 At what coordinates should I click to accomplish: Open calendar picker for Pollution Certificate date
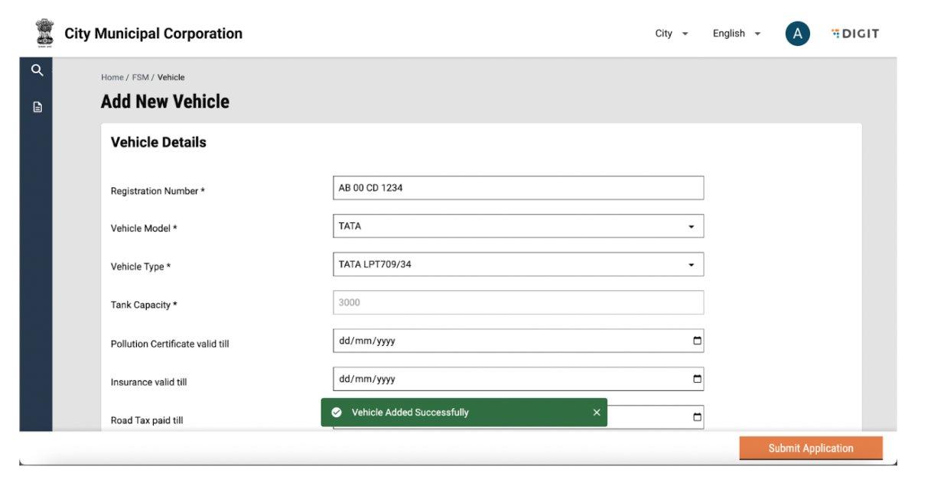click(697, 341)
